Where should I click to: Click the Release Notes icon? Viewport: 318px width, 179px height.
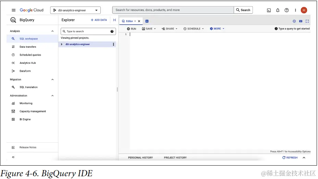[13, 147]
